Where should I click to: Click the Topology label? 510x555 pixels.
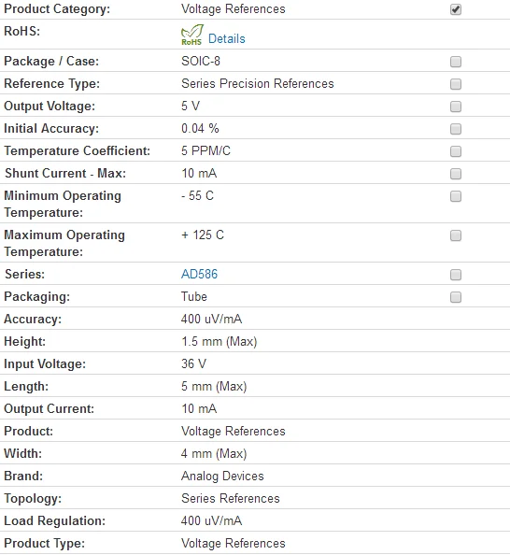coord(33,499)
